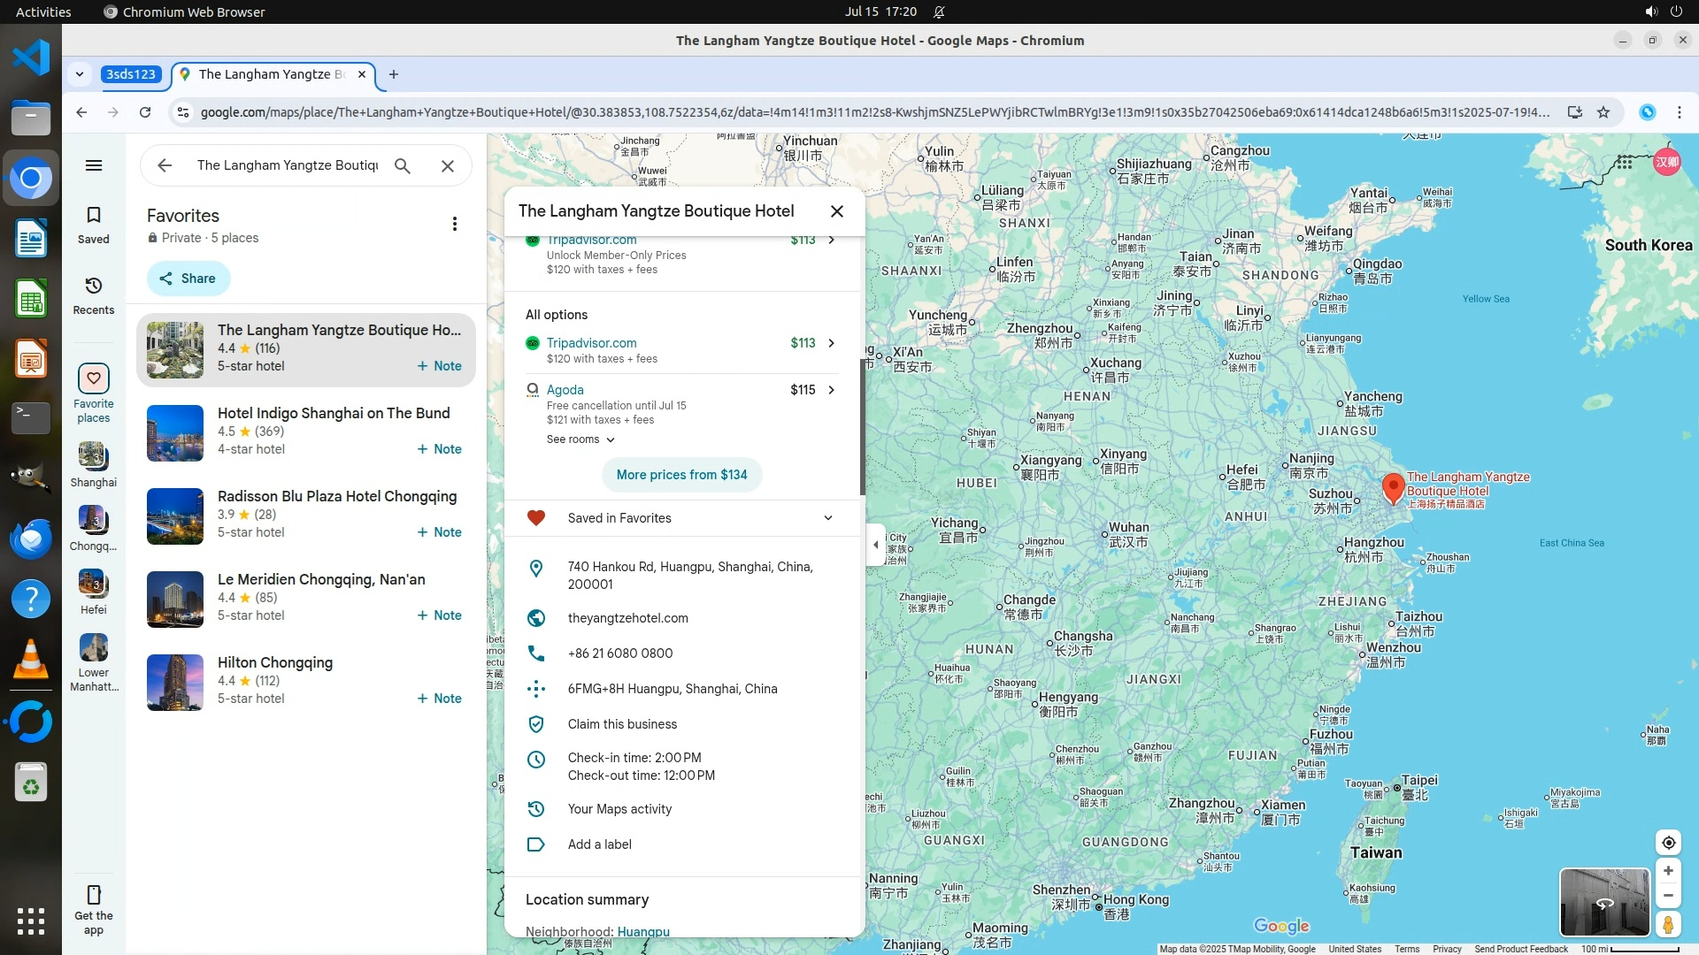Open Recents in the left sidebar
The image size is (1699, 955).
pyautogui.click(x=93, y=295)
